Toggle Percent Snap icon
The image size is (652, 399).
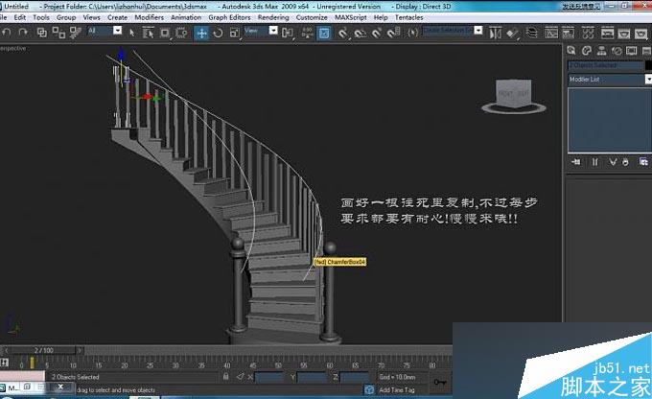377,33
